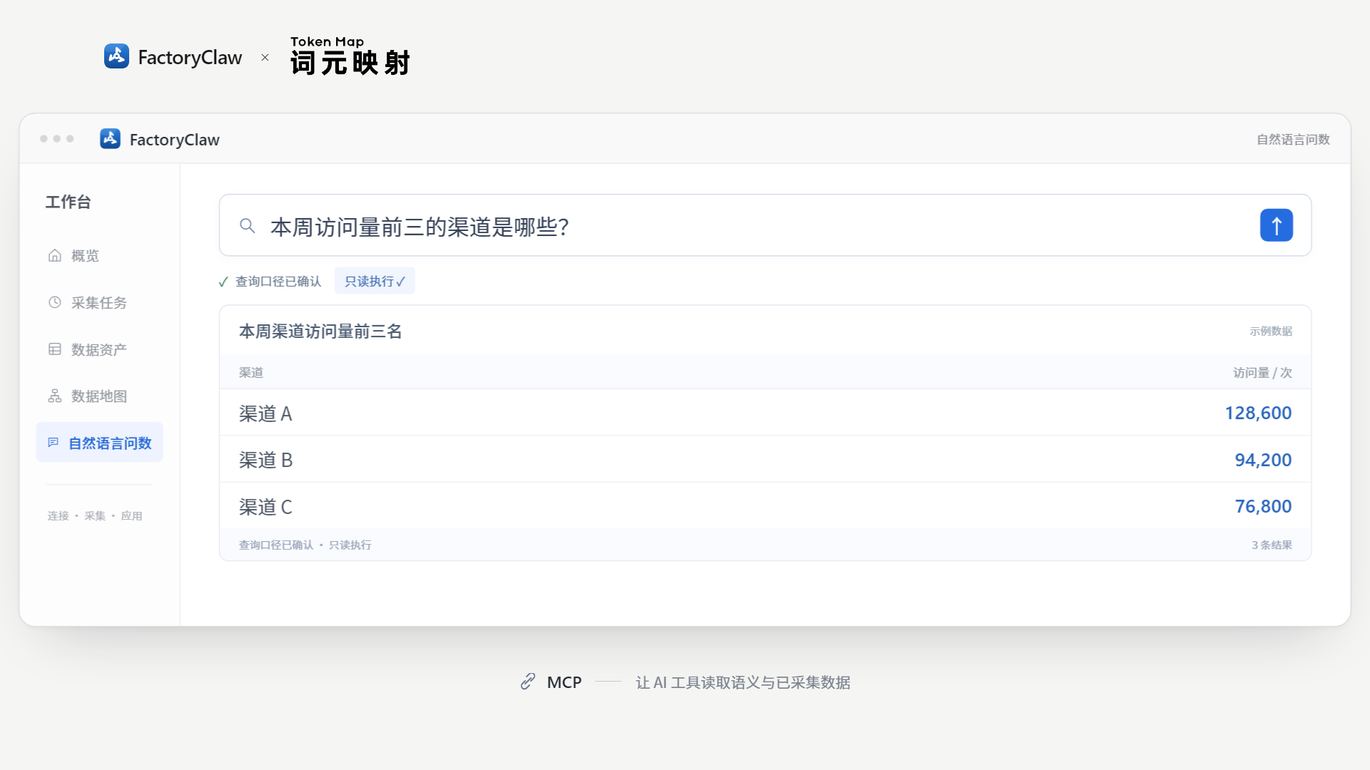Click the 渠道 A row label
Image resolution: width=1370 pixels, height=770 pixels.
[x=265, y=414]
